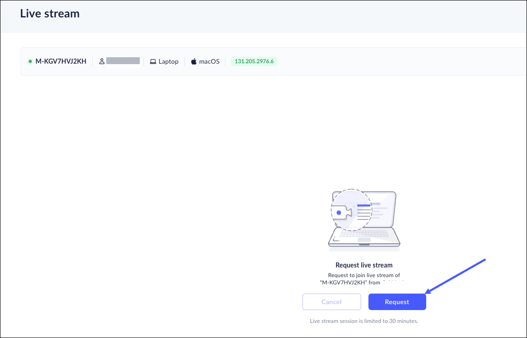Click the version badge 131.205.2976.6

pyautogui.click(x=254, y=61)
